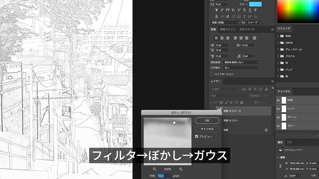
Task: Lock all layer attributes padlock icon
Action: 241,102
